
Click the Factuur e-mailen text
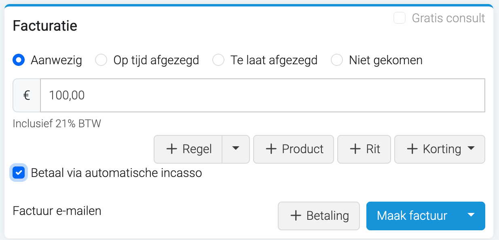(57, 211)
